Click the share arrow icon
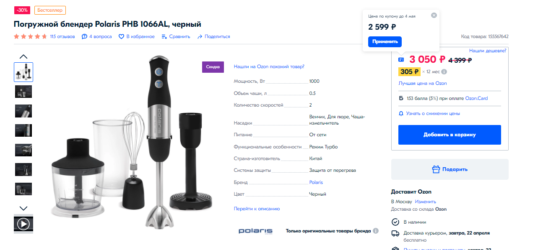 click(200, 37)
